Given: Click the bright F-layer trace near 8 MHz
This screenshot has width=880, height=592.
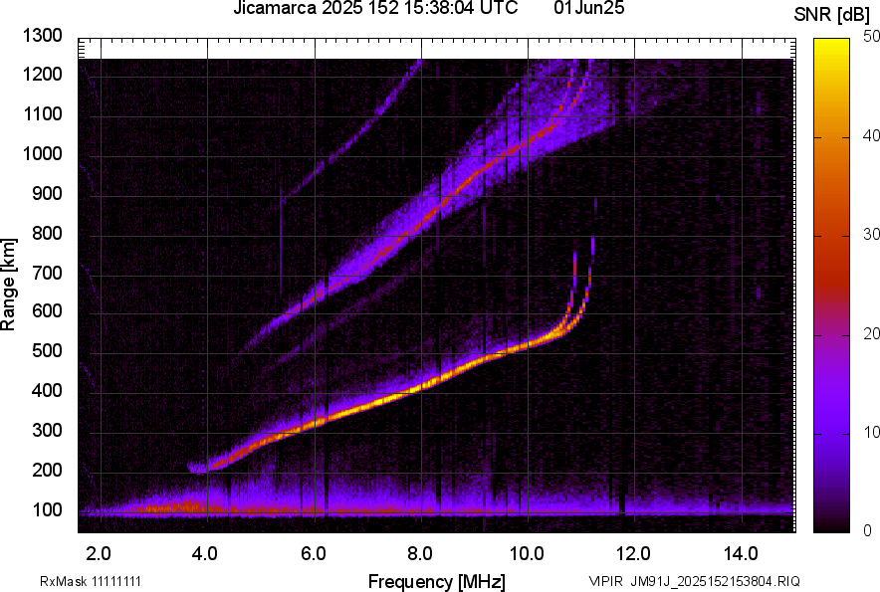Looking at the screenshot, I should pos(422,386).
